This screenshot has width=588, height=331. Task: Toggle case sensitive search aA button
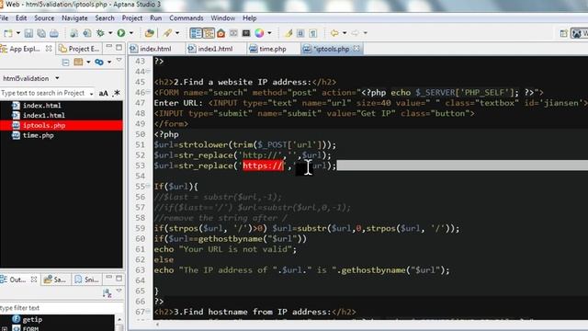point(104,93)
